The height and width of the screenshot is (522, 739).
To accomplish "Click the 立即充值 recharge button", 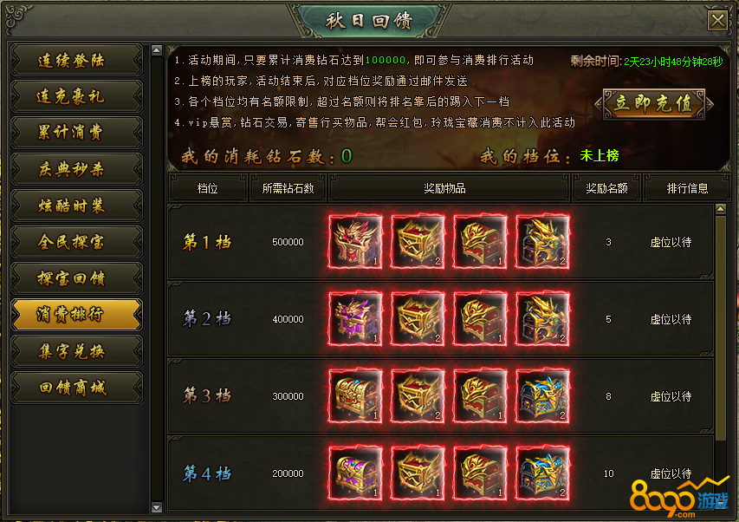I will (654, 104).
